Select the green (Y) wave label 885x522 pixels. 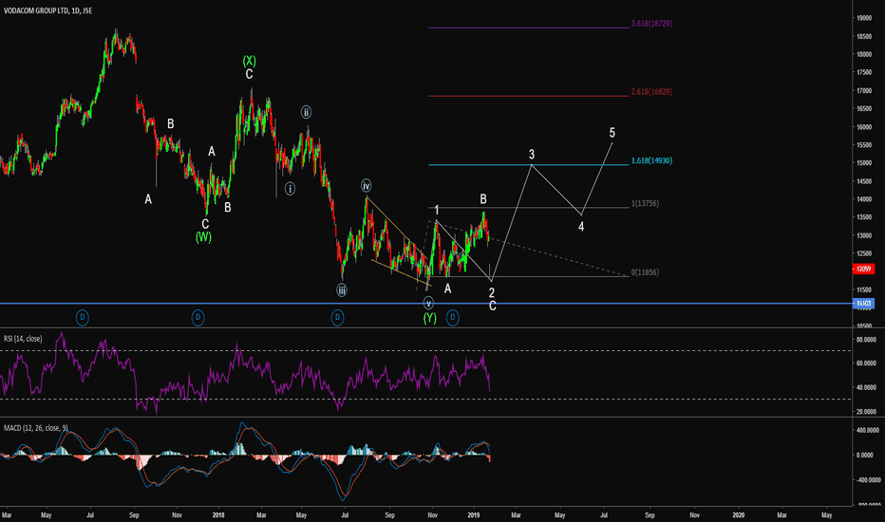[430, 318]
